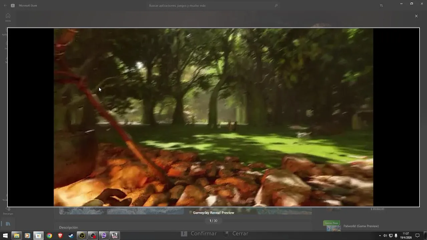
Task: Click the Confirmar button
Action: [x=199, y=234]
